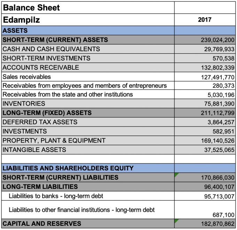Click the value 570,538
Viewport: 237px width, 230px height.
(223, 59)
